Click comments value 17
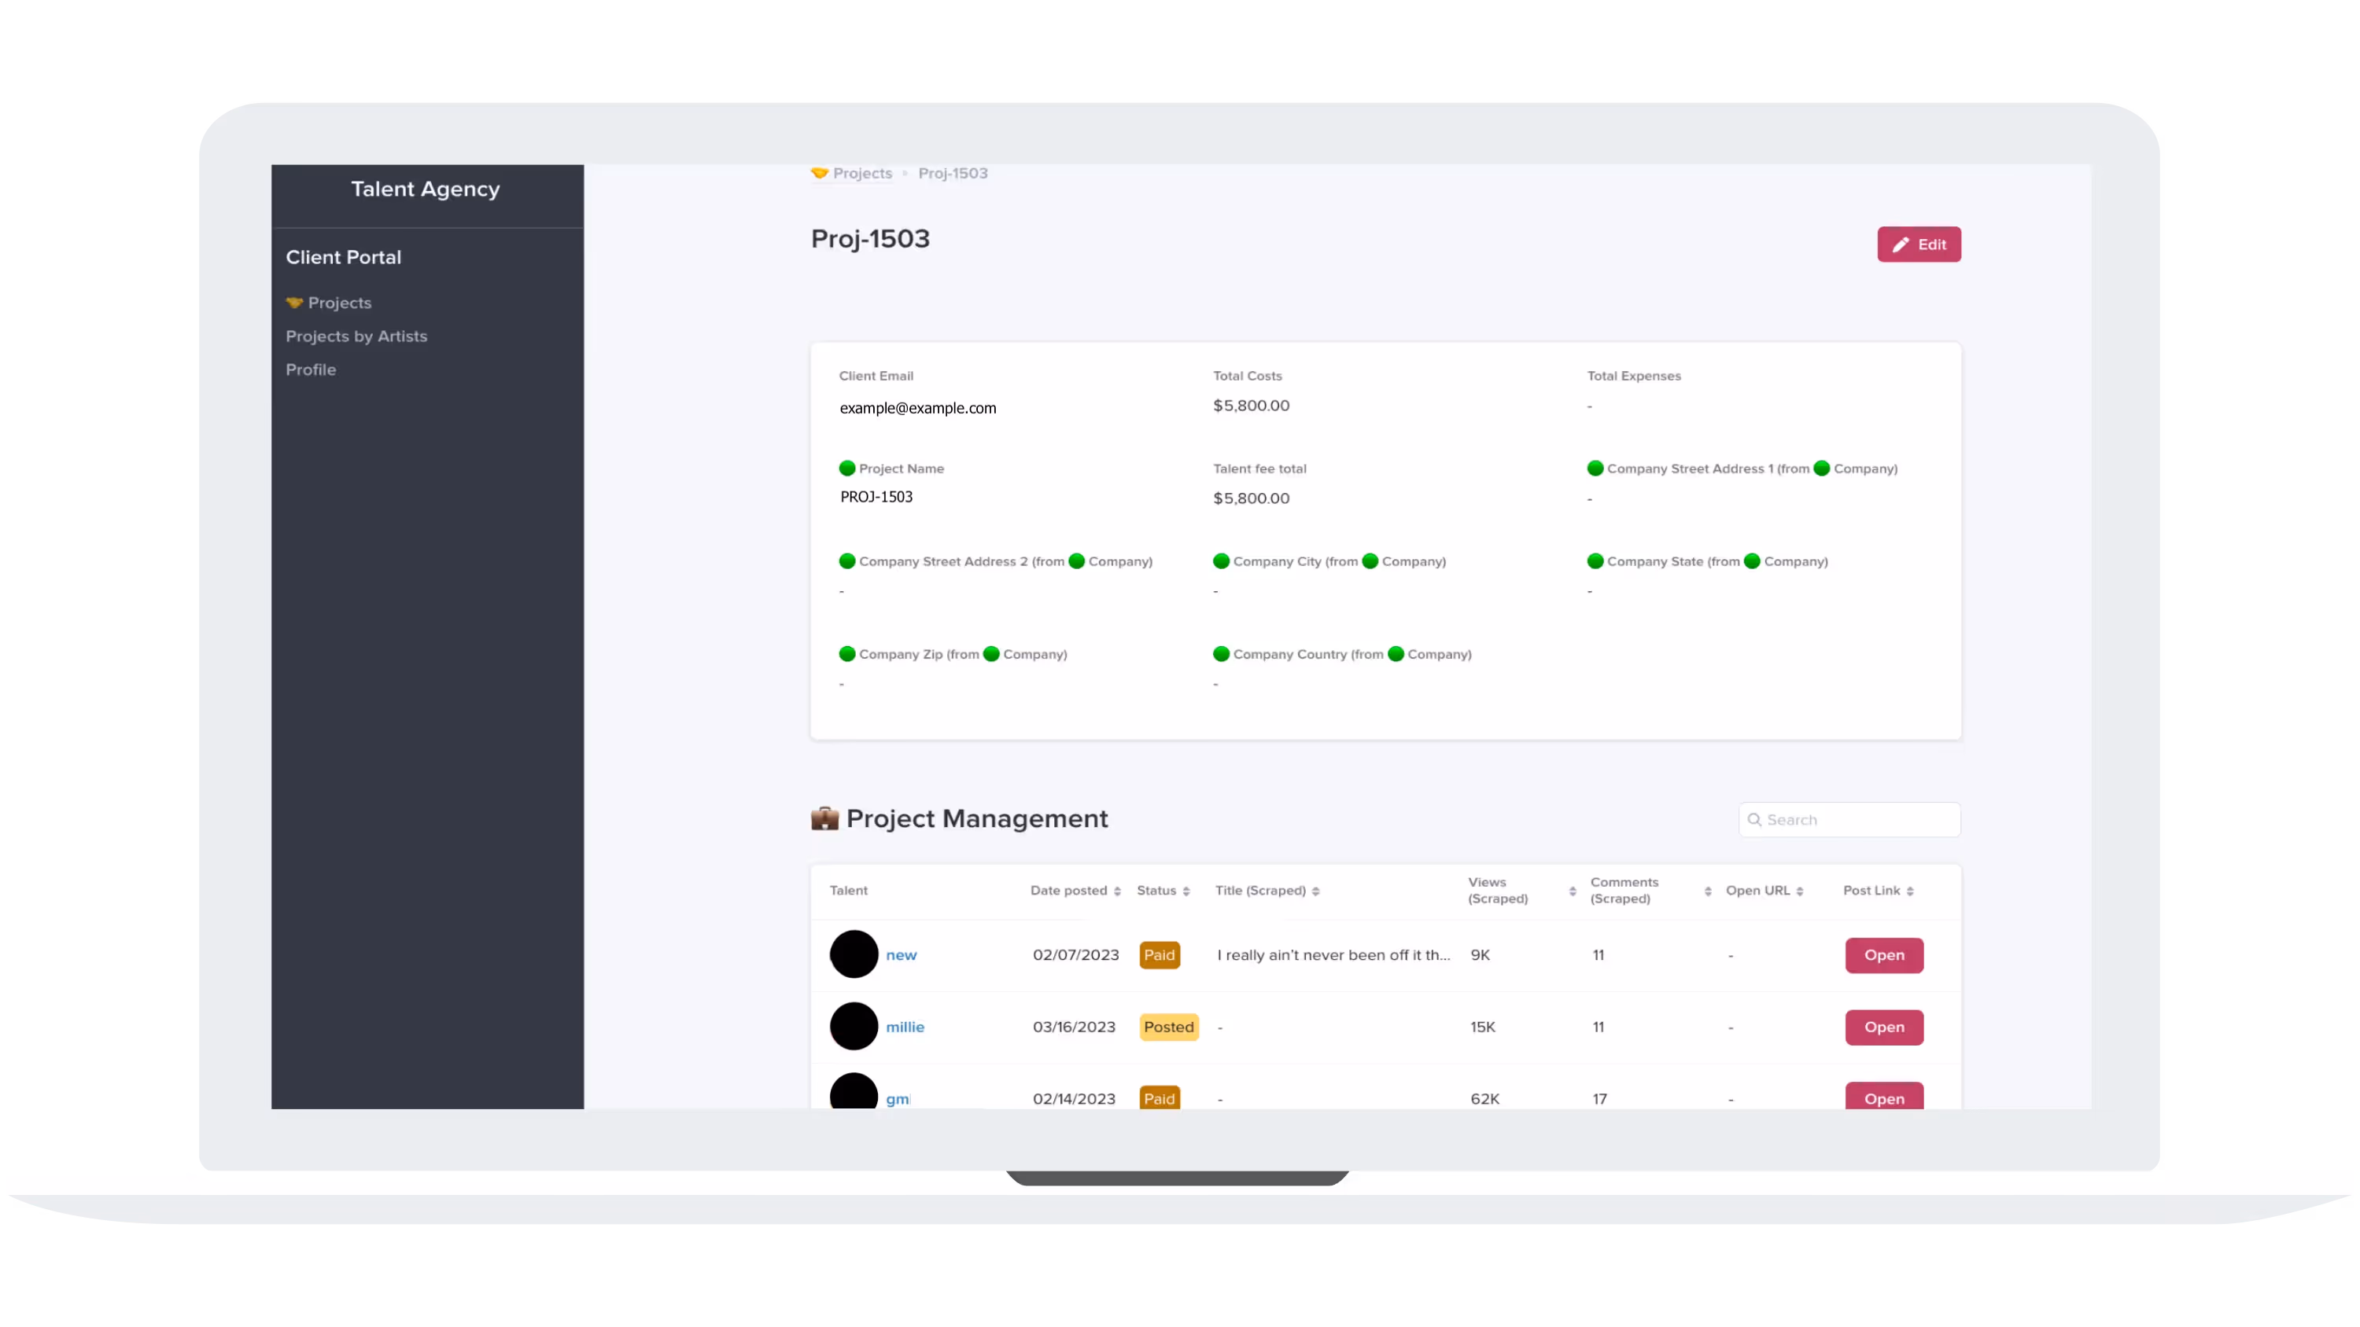The height and width of the screenshot is (1327, 2360). click(x=1599, y=1098)
